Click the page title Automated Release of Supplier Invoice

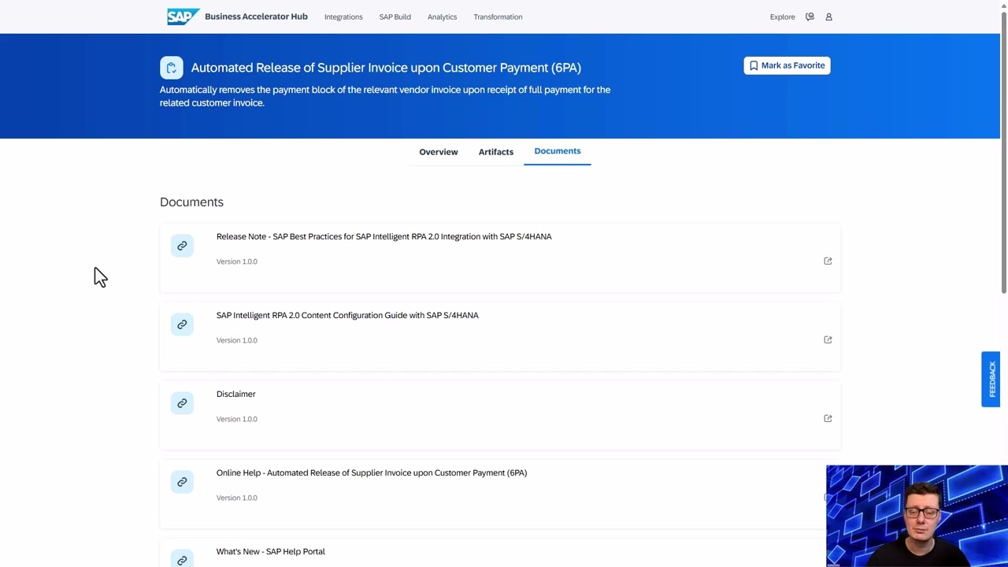pos(386,68)
